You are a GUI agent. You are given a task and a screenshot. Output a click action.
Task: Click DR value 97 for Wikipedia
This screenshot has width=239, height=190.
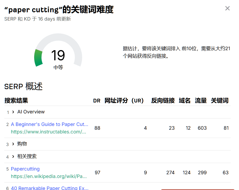tap(97, 173)
